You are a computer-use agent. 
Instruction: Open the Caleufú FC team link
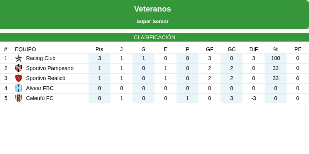click(x=39, y=98)
